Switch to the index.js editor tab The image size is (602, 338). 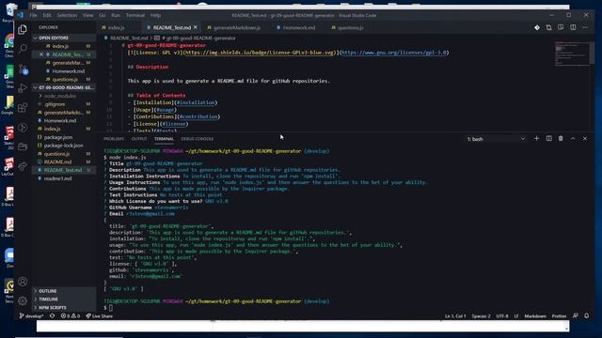[115, 27]
